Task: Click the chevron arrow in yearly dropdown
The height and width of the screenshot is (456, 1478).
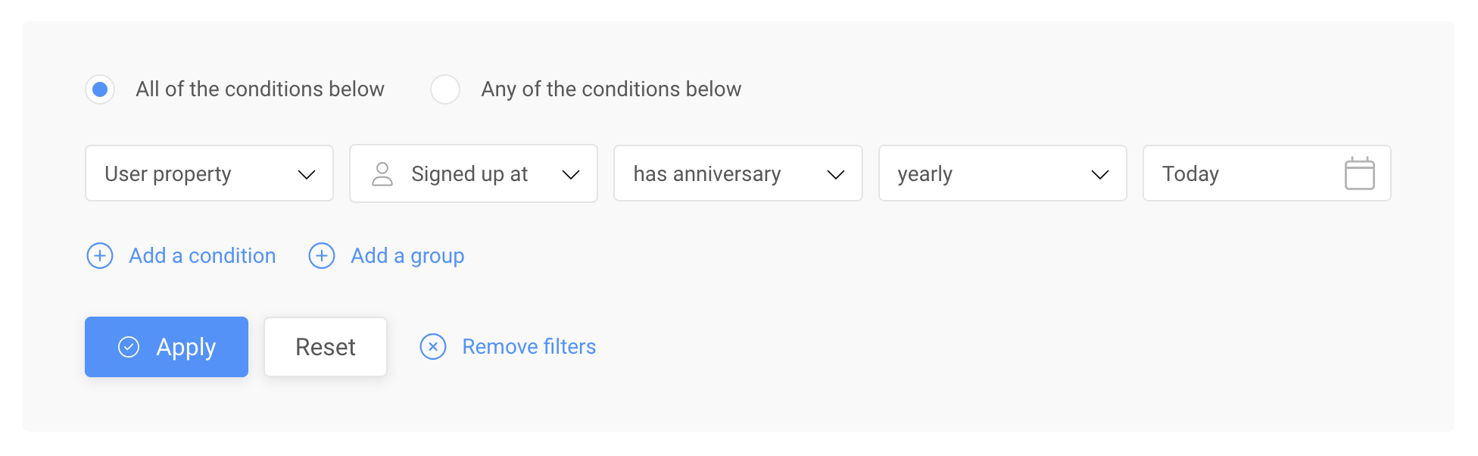Action: [x=1100, y=175]
